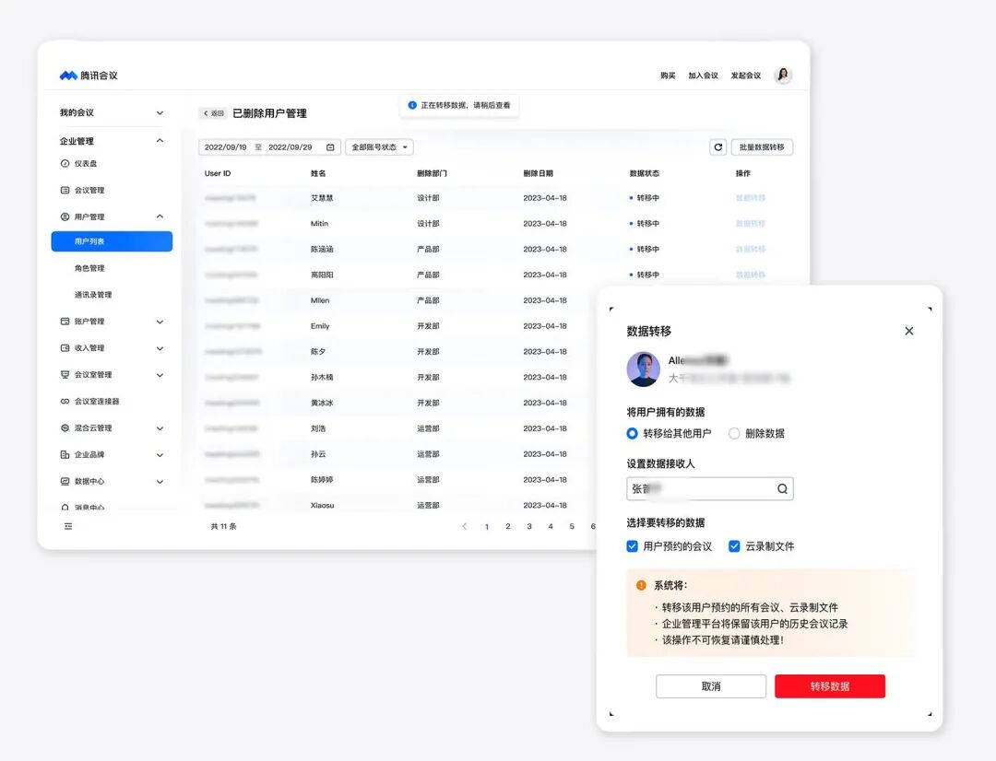Screen dimensions: 996x761
Task: Open 通讯录管理 menu item
Action: point(93,295)
